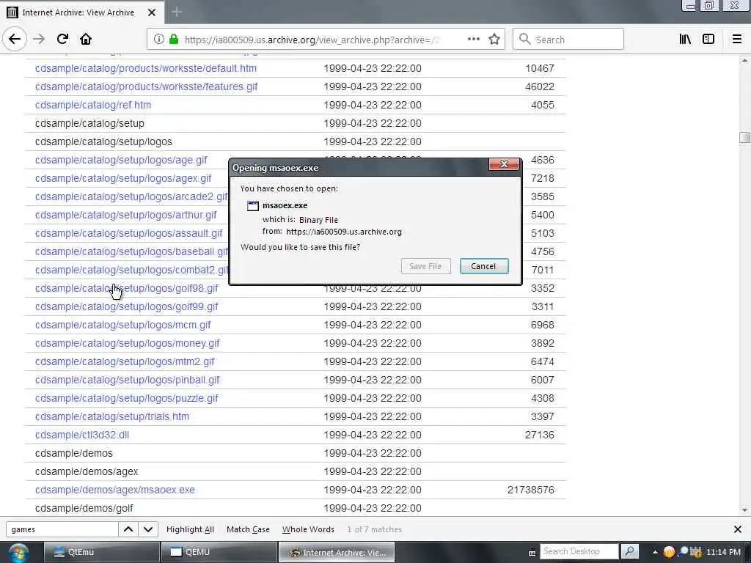Image resolution: width=751 pixels, height=563 pixels.
Task: Bookmark this page with the star
Action: coord(494,40)
